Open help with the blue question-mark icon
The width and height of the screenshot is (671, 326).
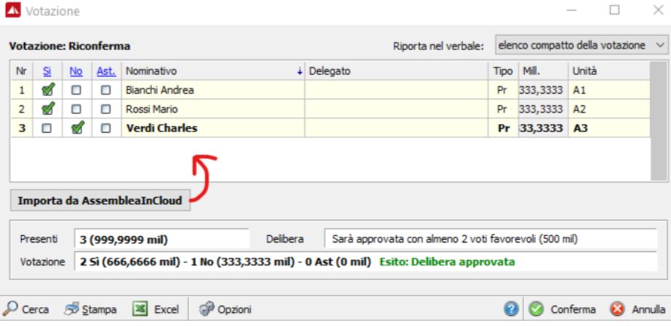point(511,309)
